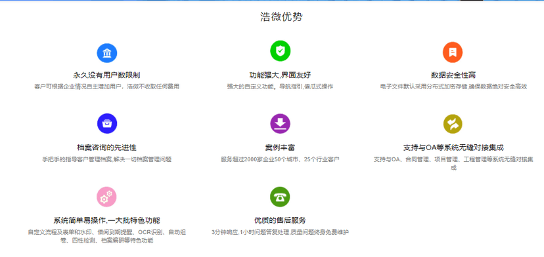
Task: Click the green shield checkmark icon
Action: click(x=280, y=51)
